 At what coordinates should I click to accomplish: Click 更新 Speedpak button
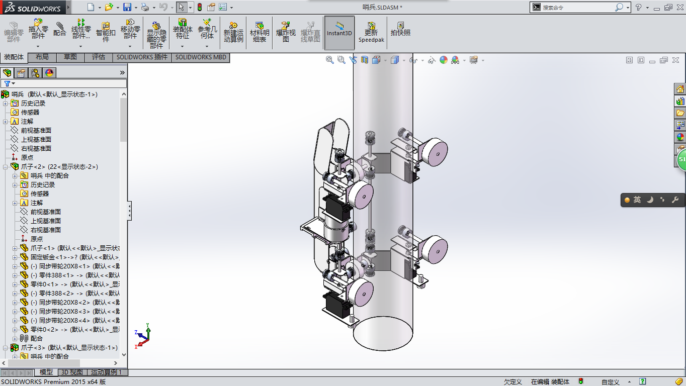pos(371,32)
